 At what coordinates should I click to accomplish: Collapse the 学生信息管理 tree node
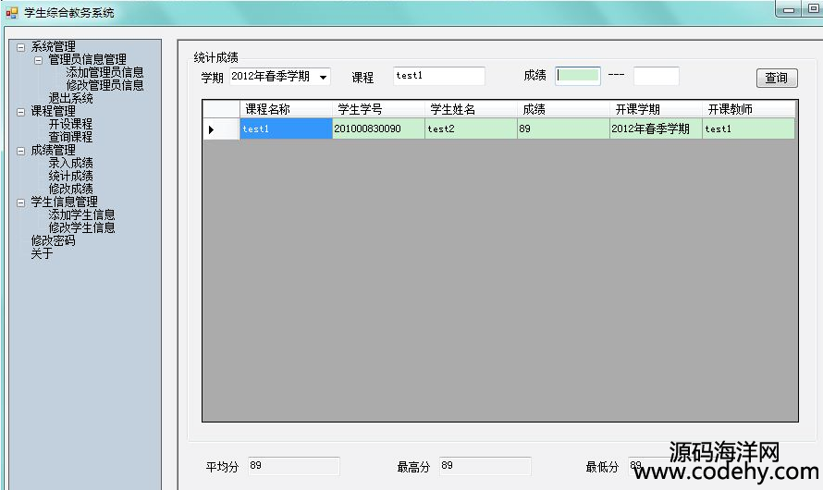[20, 202]
